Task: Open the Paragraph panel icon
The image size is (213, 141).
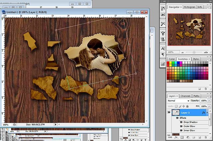Action: [163, 55]
